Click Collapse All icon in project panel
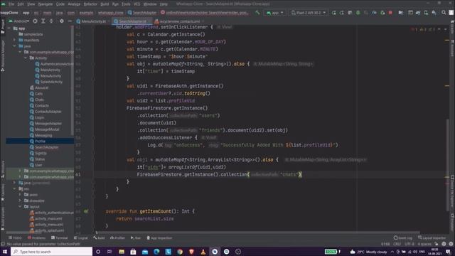Screen dimensions: 455x256 coord(51,21)
